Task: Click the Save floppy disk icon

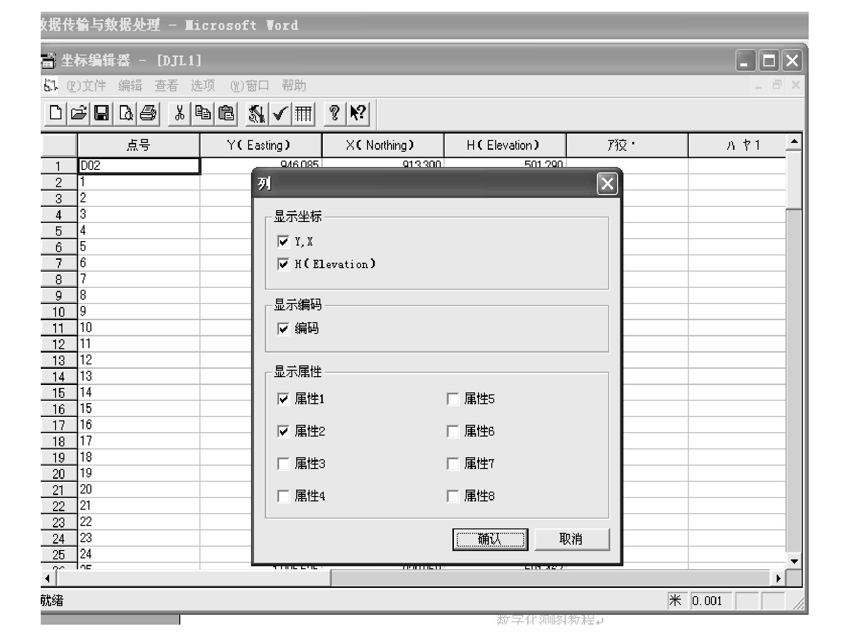Action: point(102,114)
